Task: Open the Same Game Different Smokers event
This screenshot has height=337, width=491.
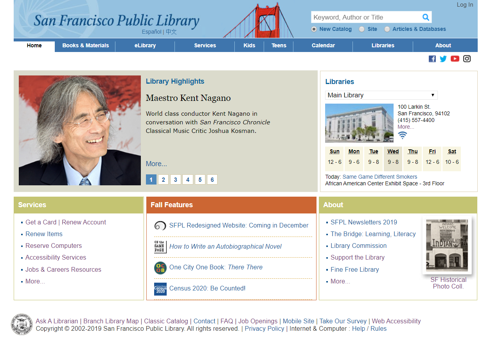Action: coord(380,177)
